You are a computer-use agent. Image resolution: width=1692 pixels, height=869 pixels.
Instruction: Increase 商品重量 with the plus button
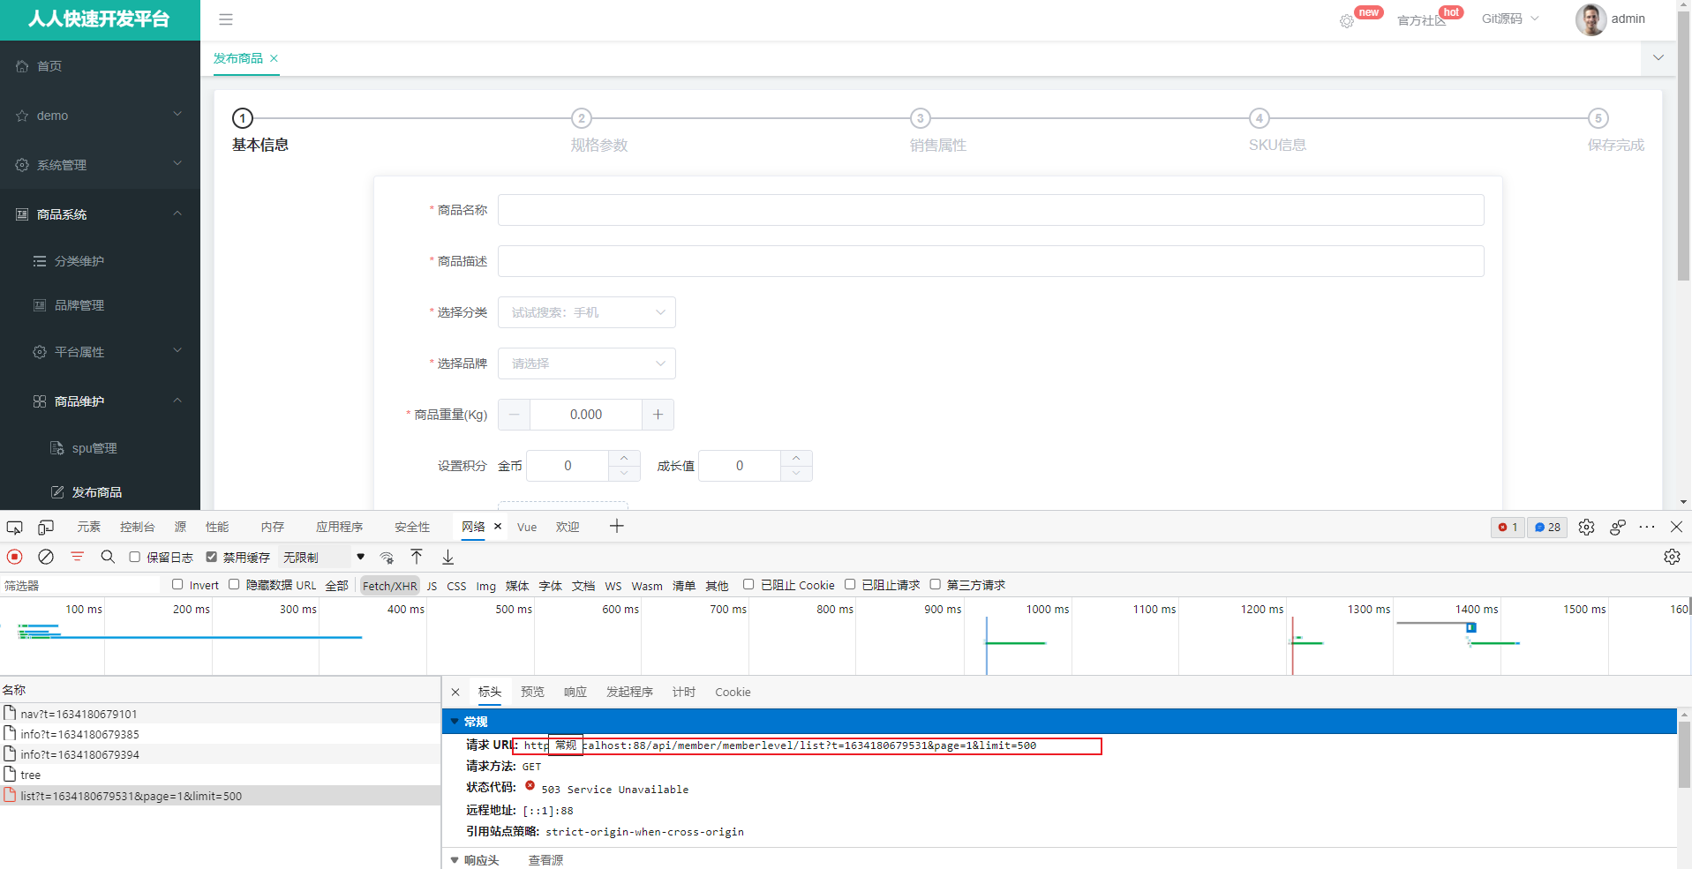click(x=658, y=415)
